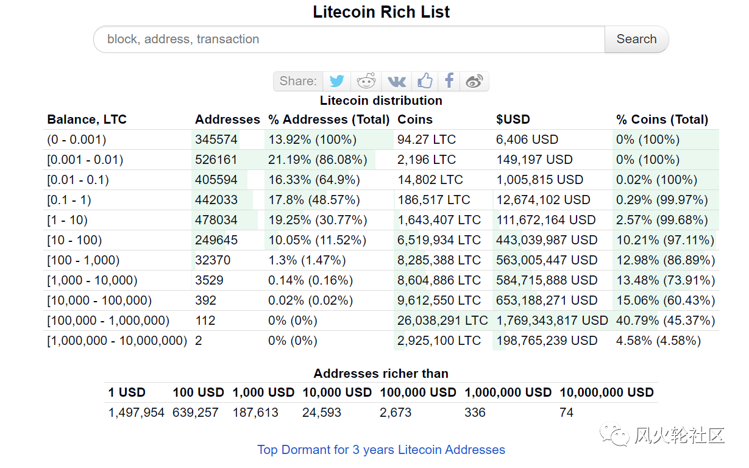This screenshot has height=468, width=749.
Task: Click the Balance, LTC column header
Action: click(87, 119)
